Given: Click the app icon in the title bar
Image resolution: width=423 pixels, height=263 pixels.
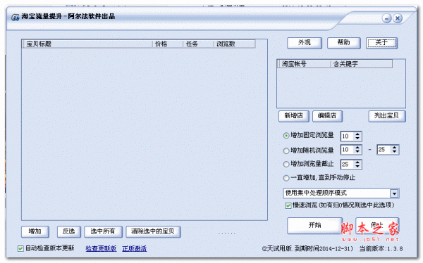Looking at the screenshot, I should 15,18.
